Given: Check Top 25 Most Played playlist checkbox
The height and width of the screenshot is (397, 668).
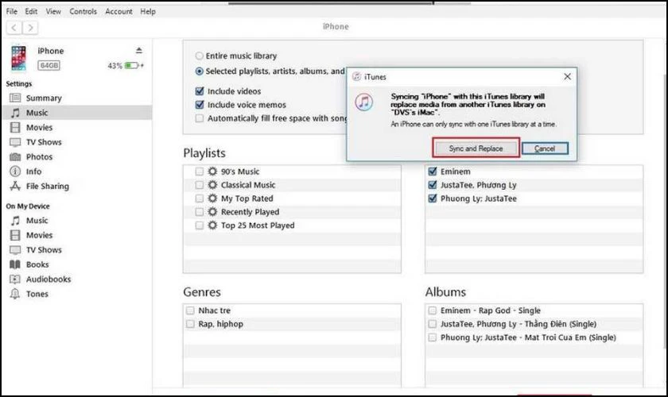Looking at the screenshot, I should point(199,225).
